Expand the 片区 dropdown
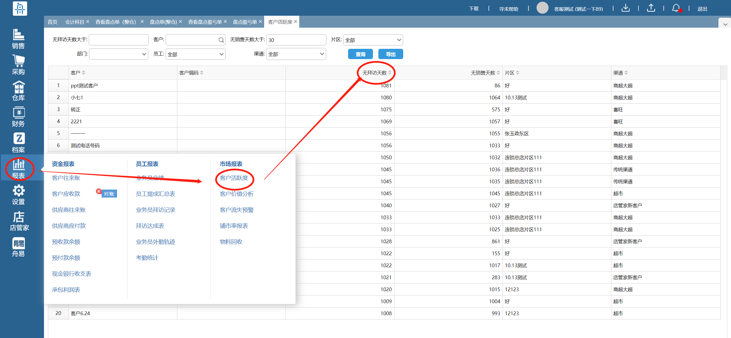 point(373,40)
